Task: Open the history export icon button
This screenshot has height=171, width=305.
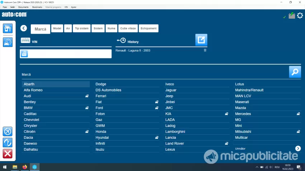Action: pos(201,40)
